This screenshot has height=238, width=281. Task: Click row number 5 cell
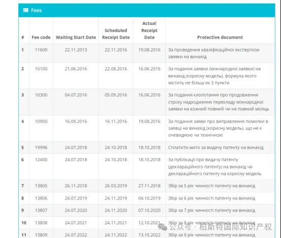[x=23, y=147]
